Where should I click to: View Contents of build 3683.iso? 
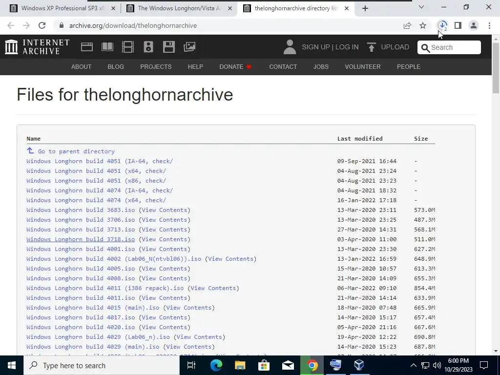pos(165,210)
